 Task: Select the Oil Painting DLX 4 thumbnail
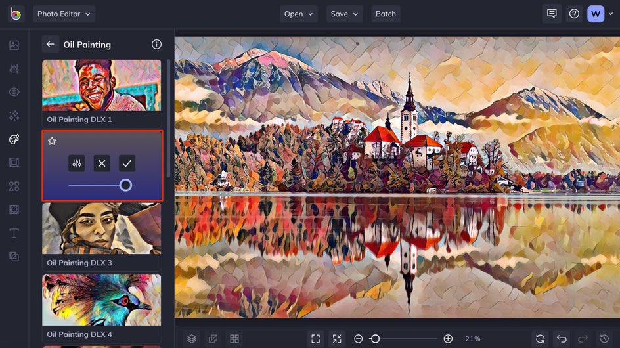pos(102,300)
